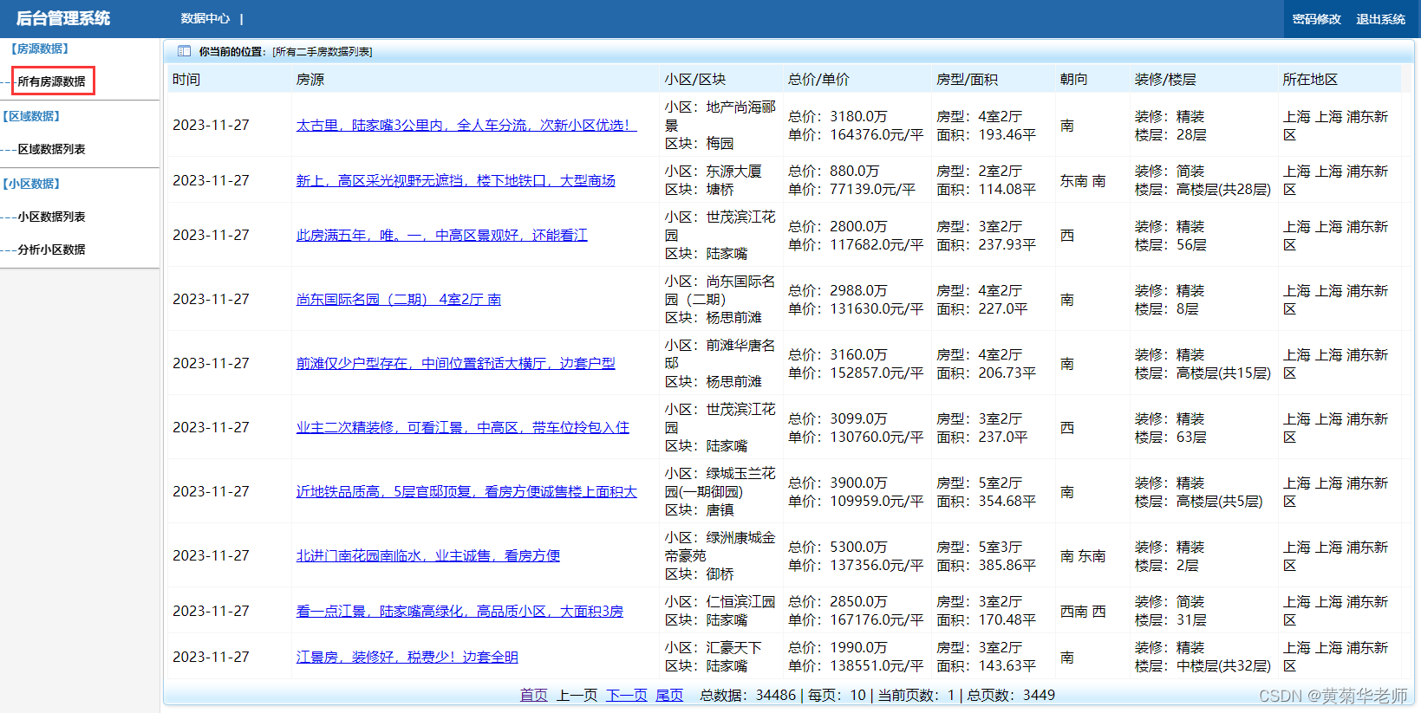Click breadcrumb text 所有二手房数据列表

(x=323, y=52)
